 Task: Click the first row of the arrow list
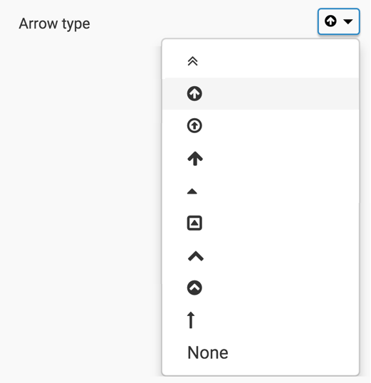point(261,61)
